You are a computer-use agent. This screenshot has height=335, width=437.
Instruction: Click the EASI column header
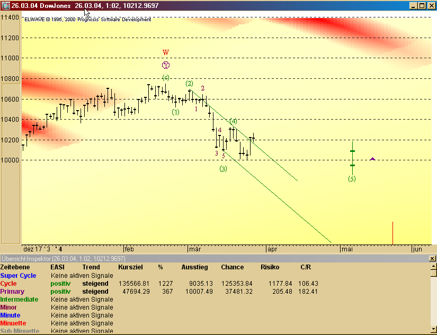pyautogui.click(x=57, y=267)
